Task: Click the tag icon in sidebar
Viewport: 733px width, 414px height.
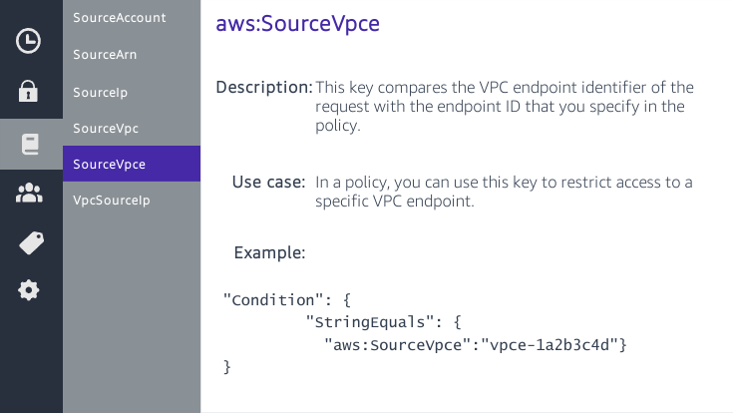Action: 30,242
